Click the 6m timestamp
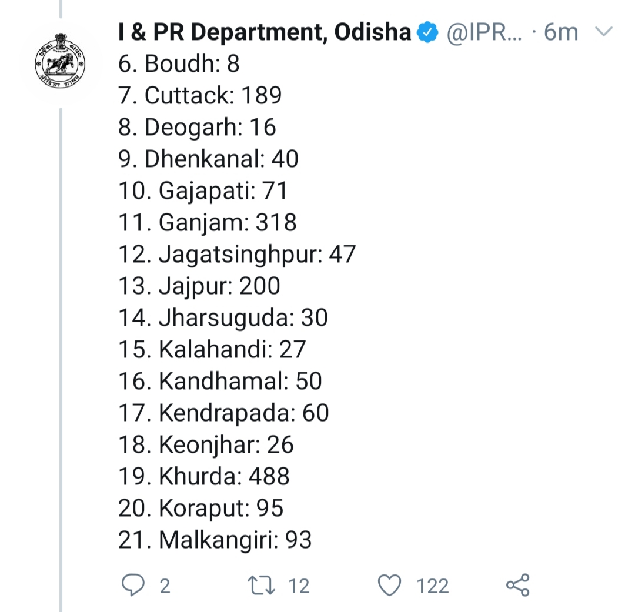This screenshot has height=612, width=635. 561,33
